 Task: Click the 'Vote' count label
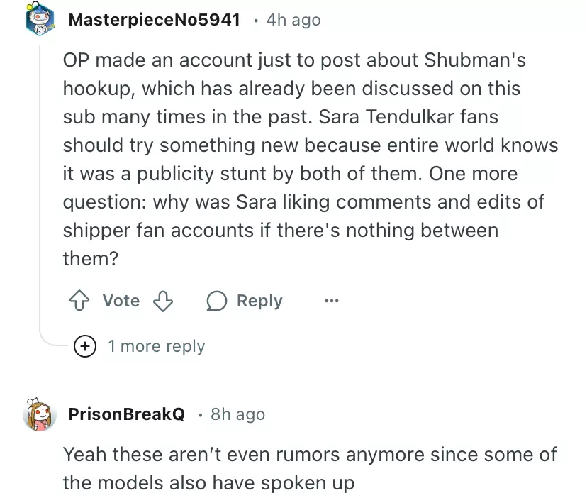pyautogui.click(x=121, y=301)
